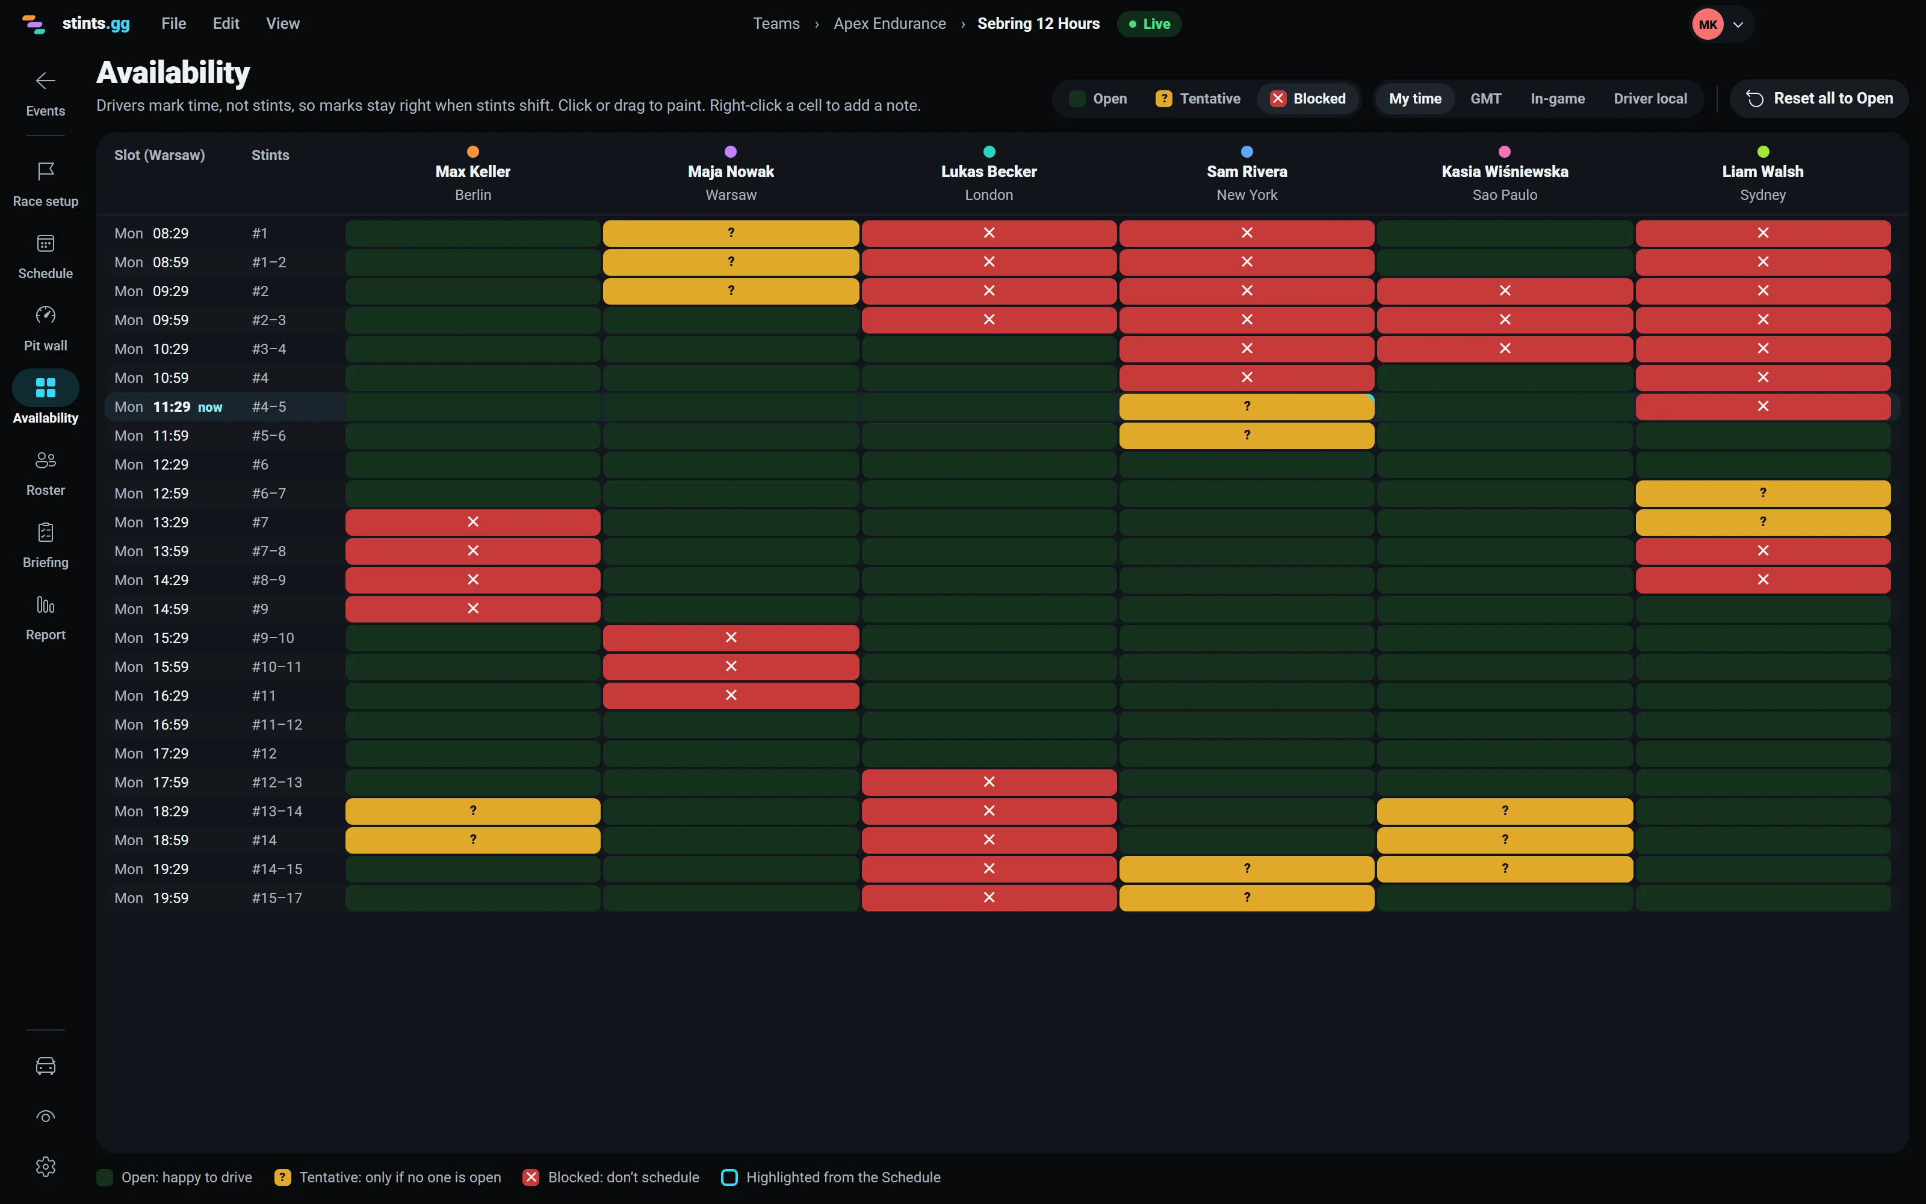Click the car icon in sidebar bottom

[45, 1066]
